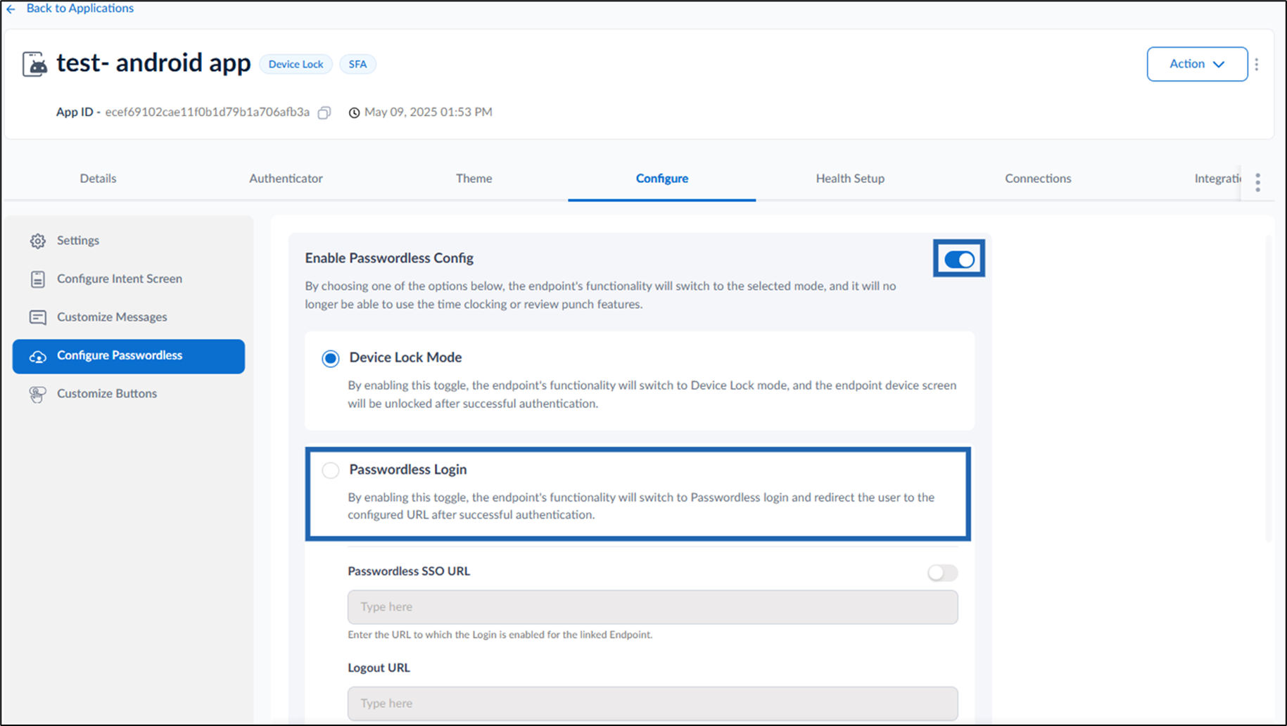Click the Customize Buttons icon

coord(38,395)
